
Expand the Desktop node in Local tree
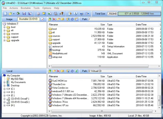[5, 86]
